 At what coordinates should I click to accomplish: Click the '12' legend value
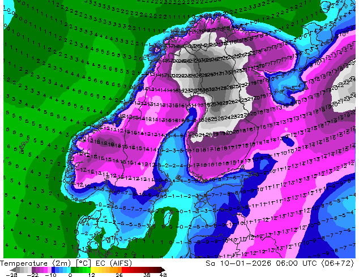[x=92, y=275]
